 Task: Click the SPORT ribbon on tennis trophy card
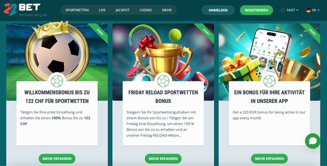coord(206,32)
